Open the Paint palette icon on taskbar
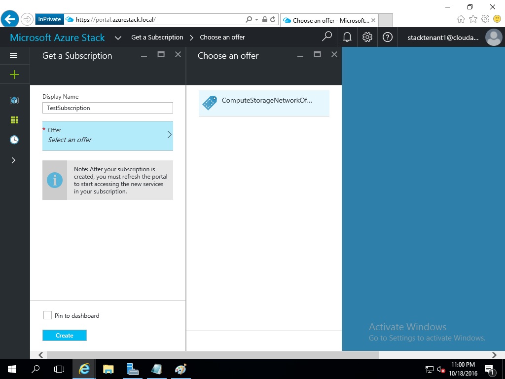The image size is (505, 379). [180, 369]
